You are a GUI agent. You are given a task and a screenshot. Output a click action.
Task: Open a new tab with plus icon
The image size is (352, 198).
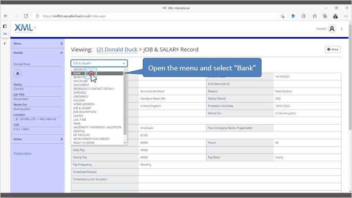click(5, 44)
